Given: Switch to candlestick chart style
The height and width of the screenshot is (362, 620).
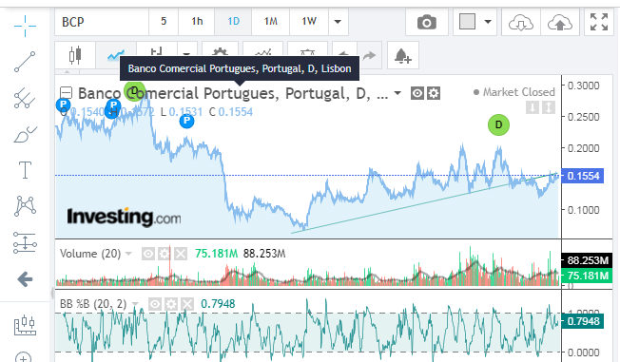Looking at the screenshot, I should 75,55.
